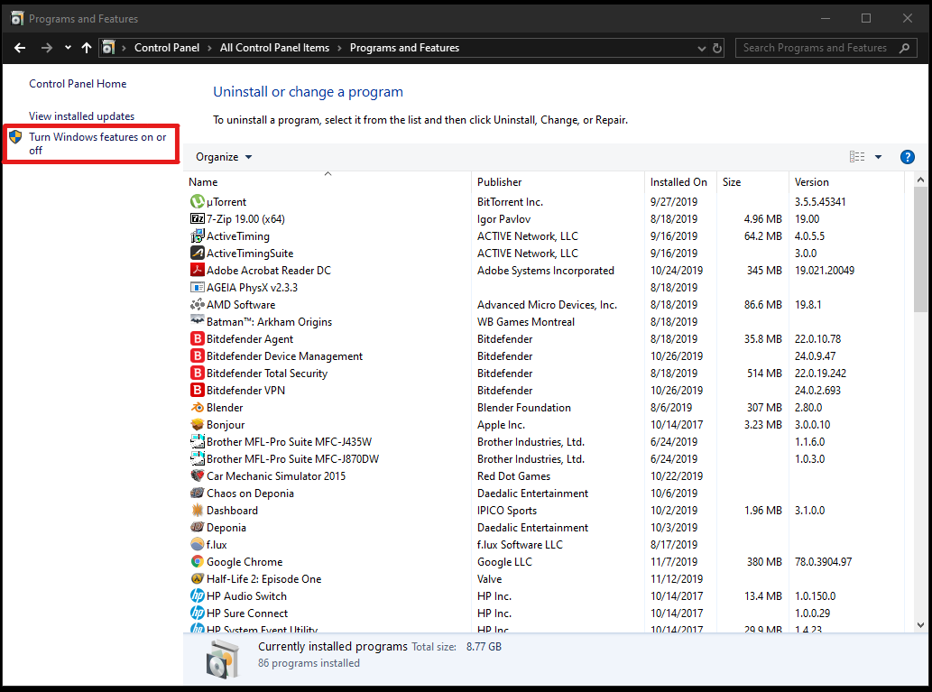Open the Control Panel Home link

tap(78, 84)
